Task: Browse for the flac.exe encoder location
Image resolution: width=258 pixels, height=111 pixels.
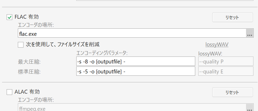Action: pos(250,33)
